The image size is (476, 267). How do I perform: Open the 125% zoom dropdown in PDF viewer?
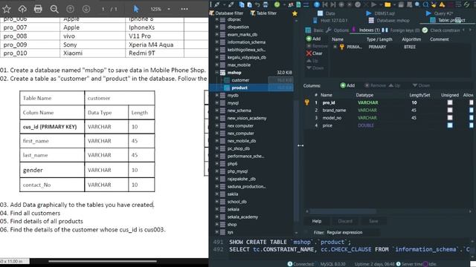169,10
